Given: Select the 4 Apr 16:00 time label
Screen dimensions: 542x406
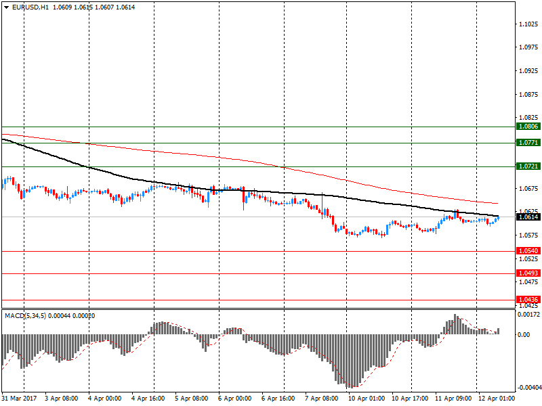Looking at the screenshot, I should [x=148, y=399].
